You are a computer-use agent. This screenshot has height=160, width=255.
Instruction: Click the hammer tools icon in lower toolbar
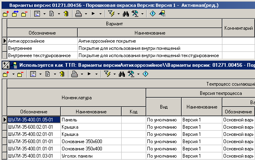coord(131,74)
